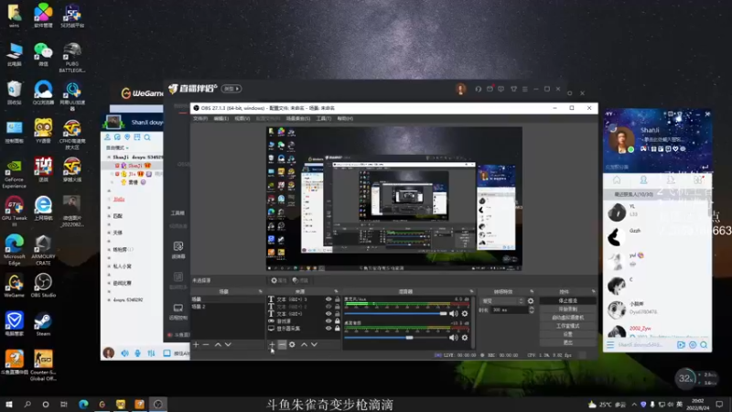Viewport: 732px width, 412px height.
Task: Click speaker icon in left channel window
Action: [124, 353]
